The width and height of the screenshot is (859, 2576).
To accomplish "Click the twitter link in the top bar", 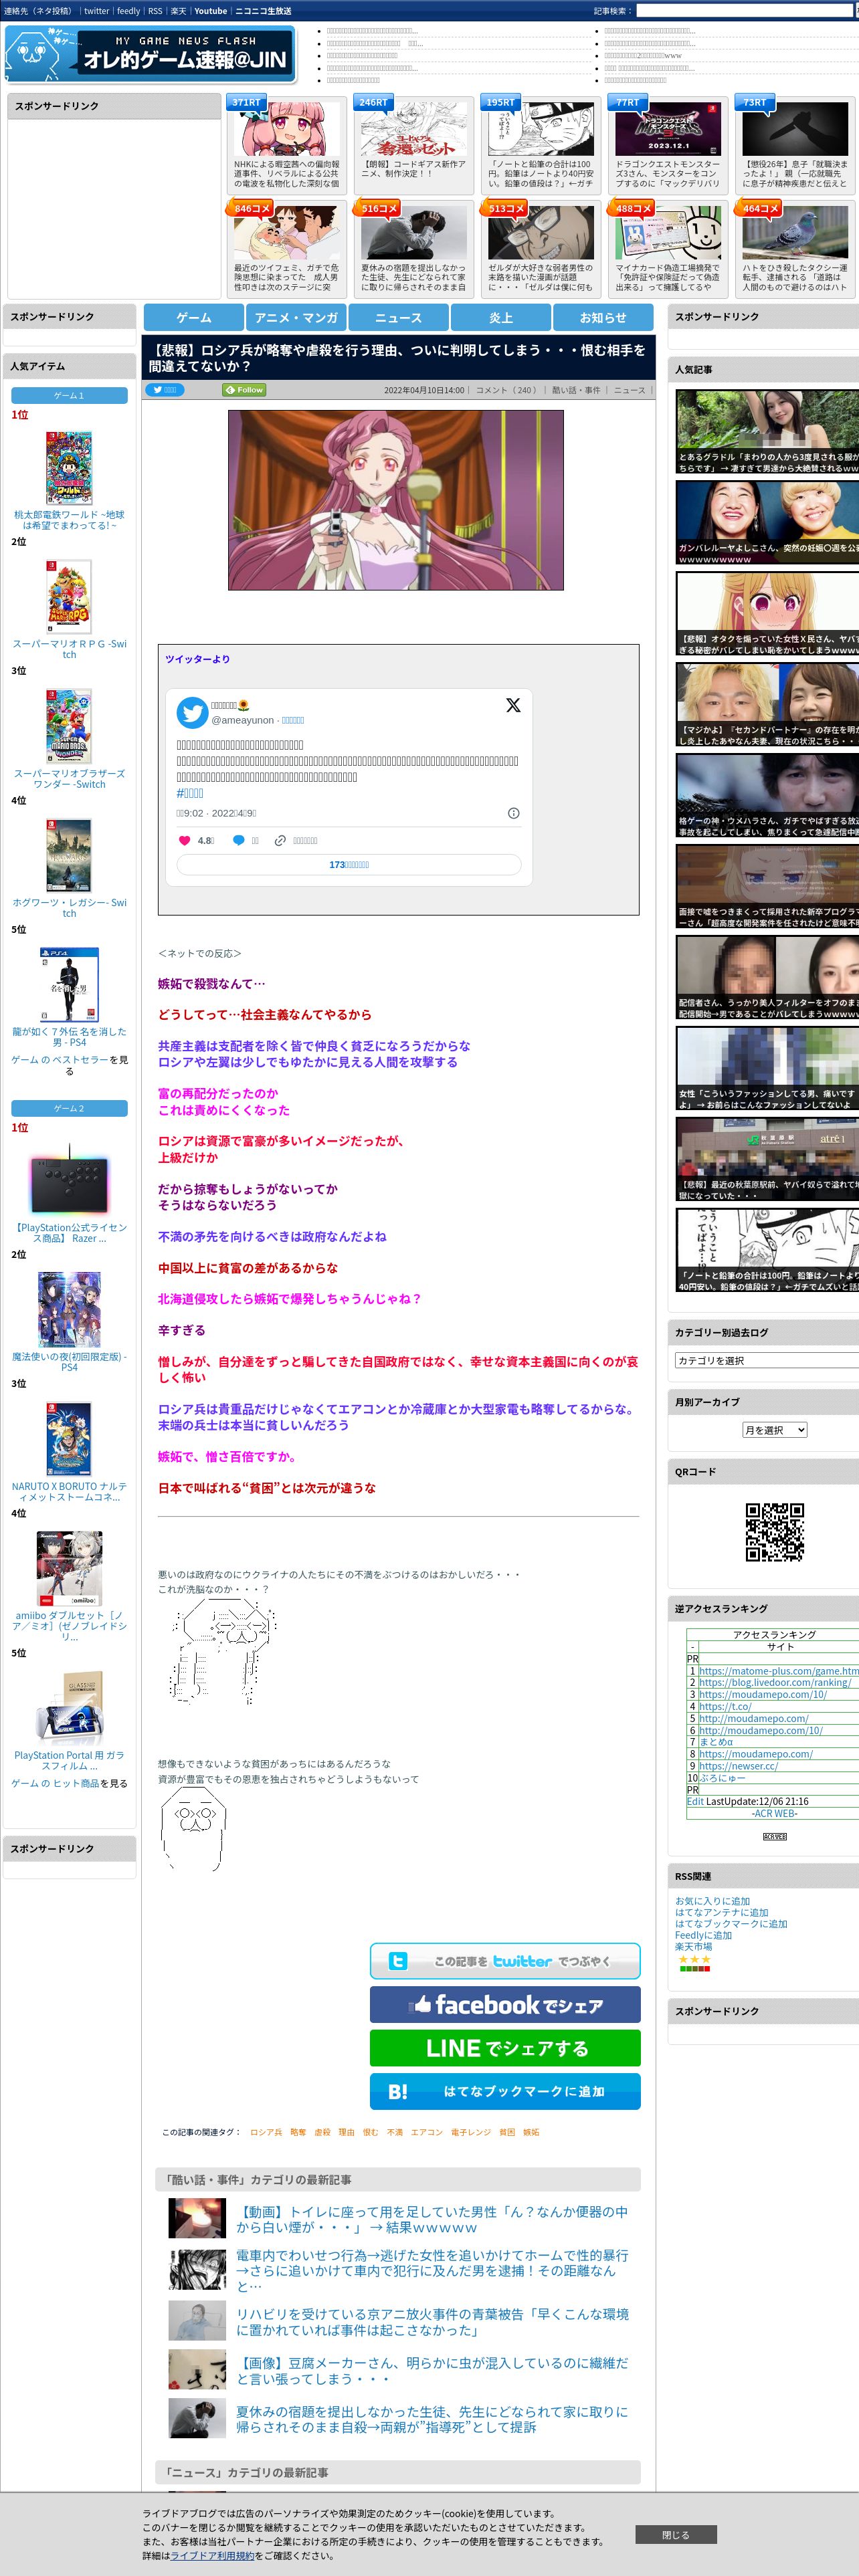I will 96,11.
